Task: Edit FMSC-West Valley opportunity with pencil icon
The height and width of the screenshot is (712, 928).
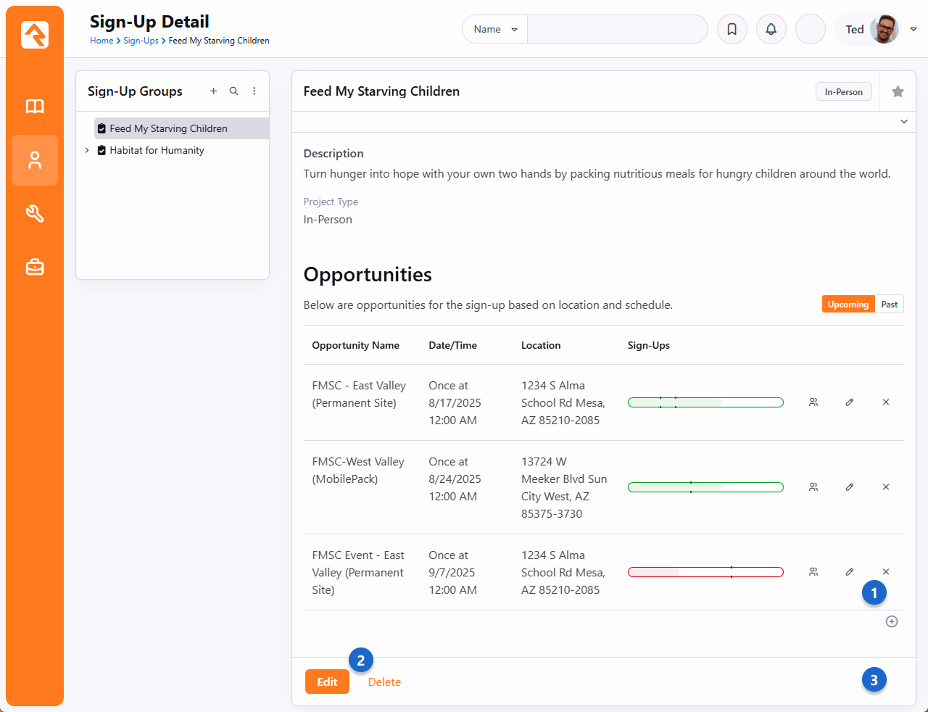Action: [x=849, y=487]
